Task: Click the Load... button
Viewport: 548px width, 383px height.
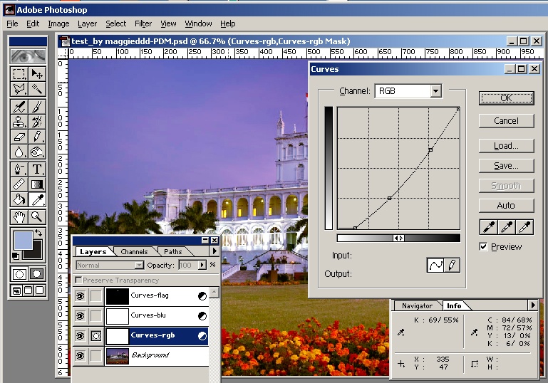Action: [x=506, y=146]
